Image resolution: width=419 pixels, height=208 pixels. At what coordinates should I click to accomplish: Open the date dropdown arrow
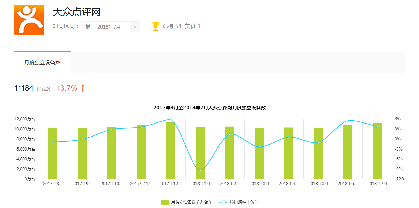(x=135, y=27)
